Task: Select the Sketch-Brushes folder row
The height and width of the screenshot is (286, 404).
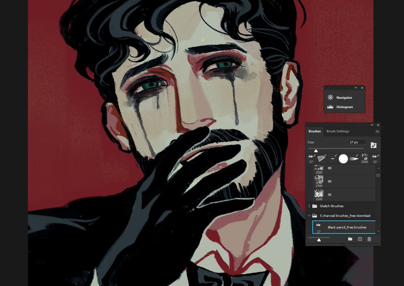Action: 341,206
